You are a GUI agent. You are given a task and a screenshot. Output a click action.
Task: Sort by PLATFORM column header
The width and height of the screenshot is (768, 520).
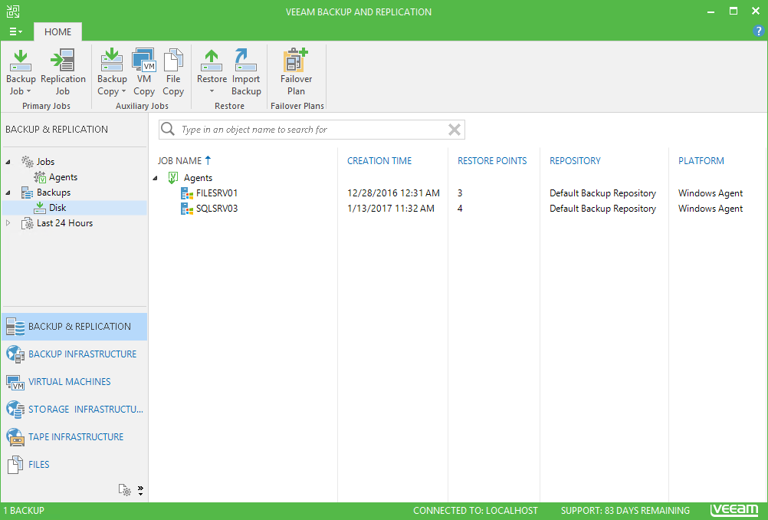click(701, 161)
